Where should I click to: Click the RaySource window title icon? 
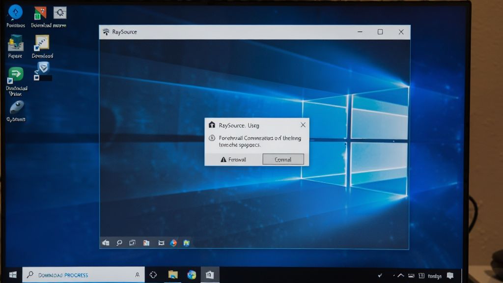pos(106,32)
